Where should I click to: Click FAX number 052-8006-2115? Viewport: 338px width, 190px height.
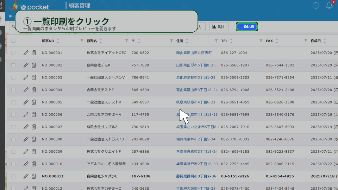[x=280, y=164]
